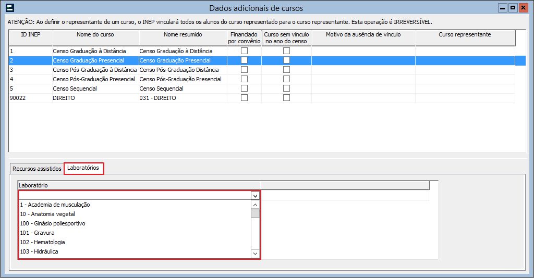Click the Curso representante column header
534x278 pixels.
click(465, 37)
